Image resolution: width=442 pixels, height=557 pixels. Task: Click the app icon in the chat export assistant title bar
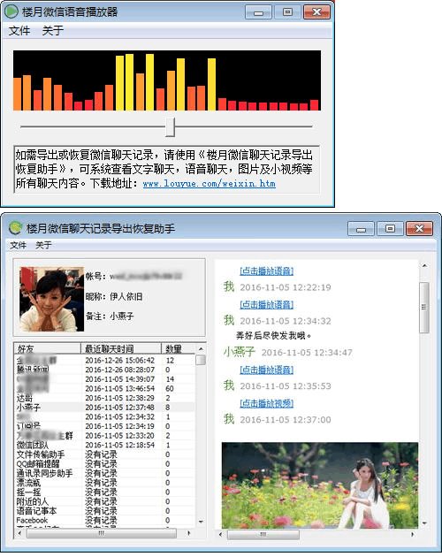point(16,228)
